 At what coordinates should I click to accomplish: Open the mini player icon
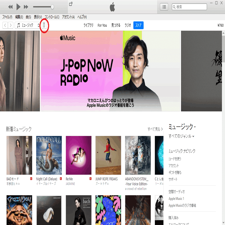[x=71, y=4]
